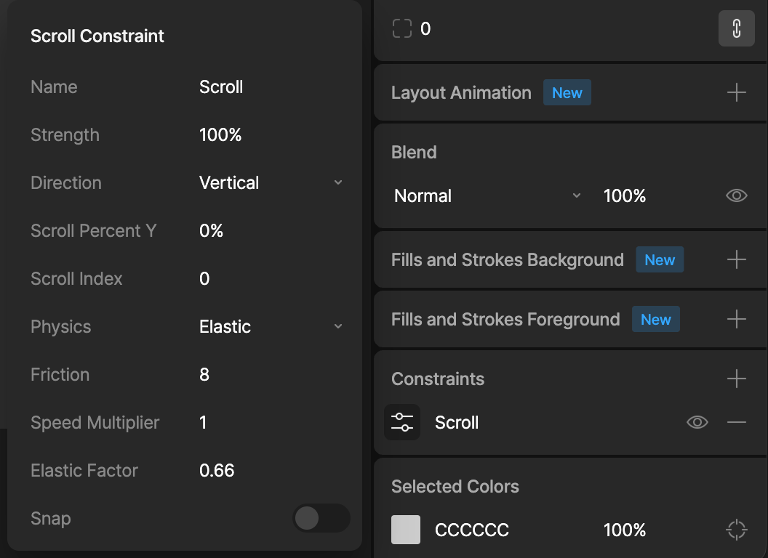
Task: Open the Physics dropdown set to Elastic
Action: pos(271,326)
